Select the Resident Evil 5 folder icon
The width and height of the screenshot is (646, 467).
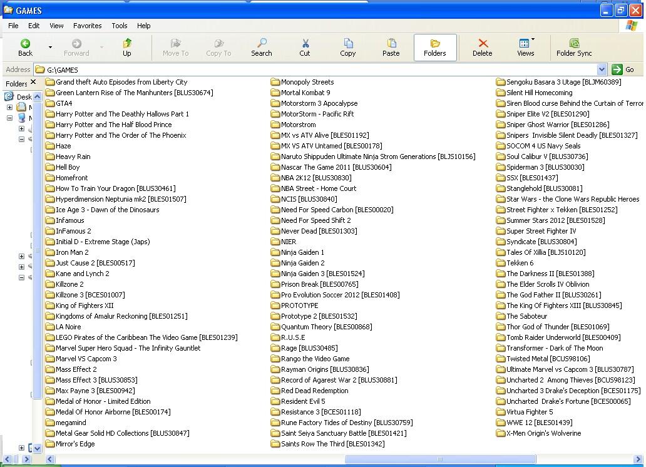click(x=275, y=401)
